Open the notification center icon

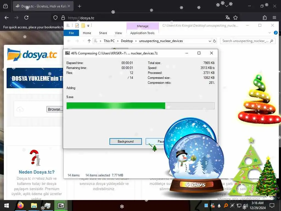(x=272, y=206)
